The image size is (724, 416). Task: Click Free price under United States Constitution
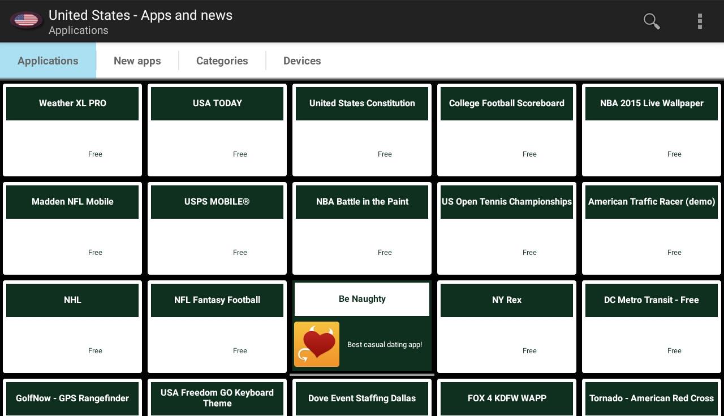(x=385, y=154)
